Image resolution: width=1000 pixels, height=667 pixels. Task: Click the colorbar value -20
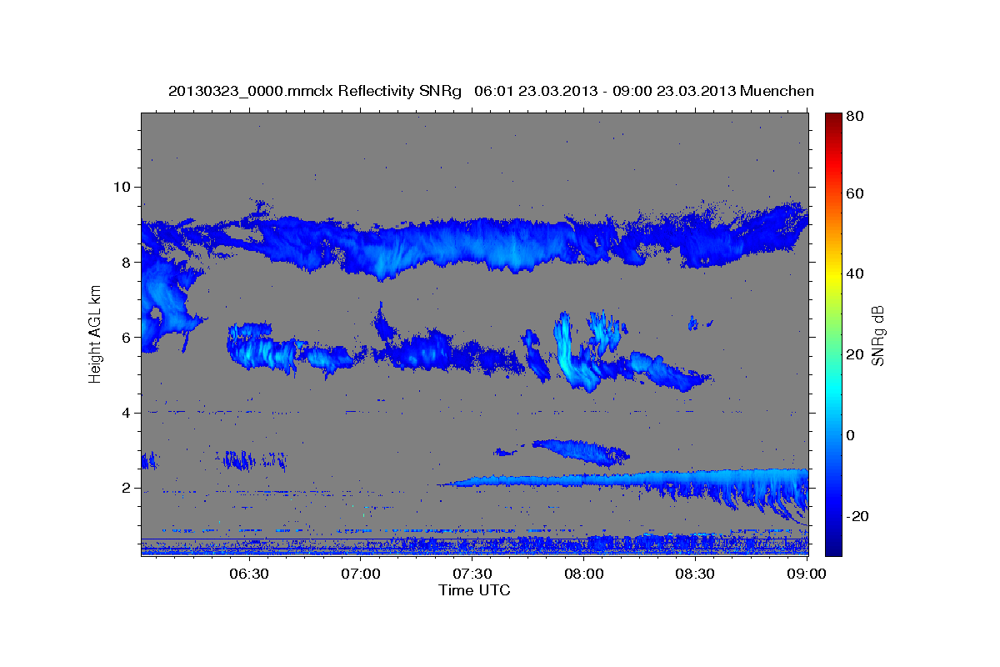[859, 516]
